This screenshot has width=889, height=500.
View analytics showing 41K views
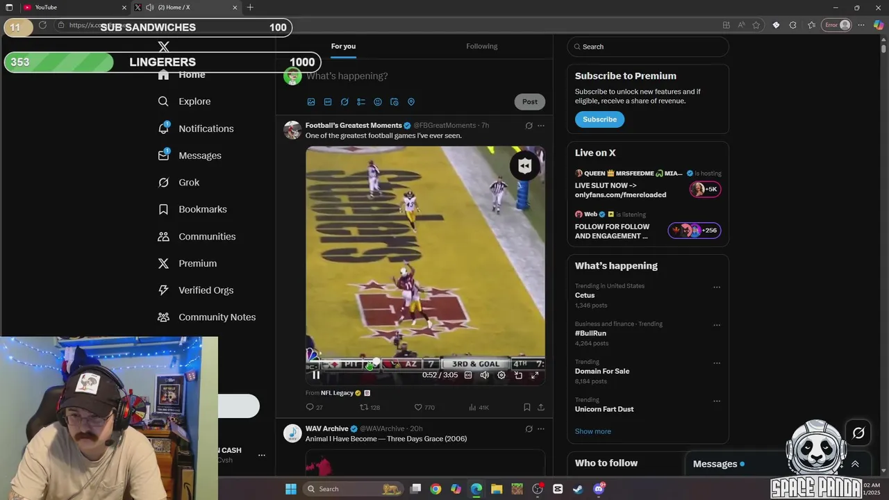(x=479, y=408)
